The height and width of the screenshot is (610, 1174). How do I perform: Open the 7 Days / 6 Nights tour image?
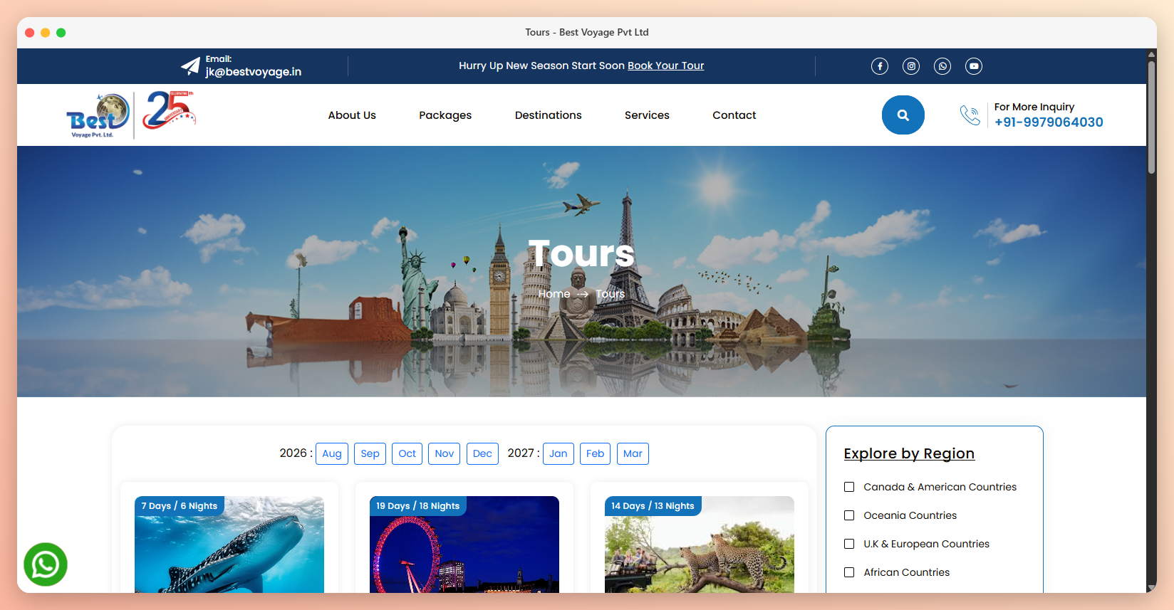point(229,545)
